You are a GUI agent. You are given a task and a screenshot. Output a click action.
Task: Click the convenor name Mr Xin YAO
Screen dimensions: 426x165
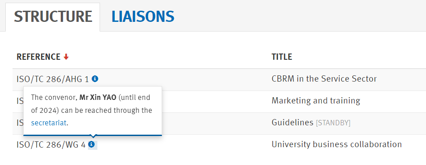point(98,97)
